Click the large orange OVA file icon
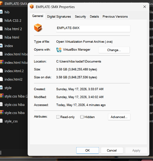 pos(38,28)
